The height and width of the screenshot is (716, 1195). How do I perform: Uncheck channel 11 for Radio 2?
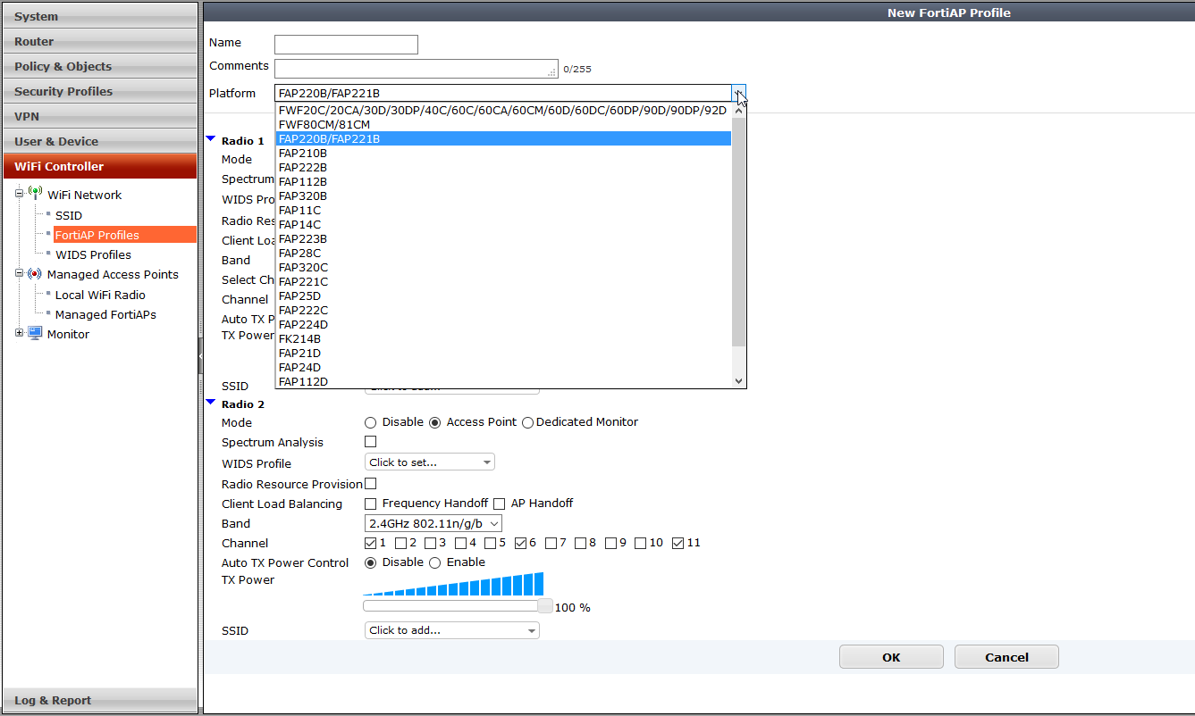point(677,543)
